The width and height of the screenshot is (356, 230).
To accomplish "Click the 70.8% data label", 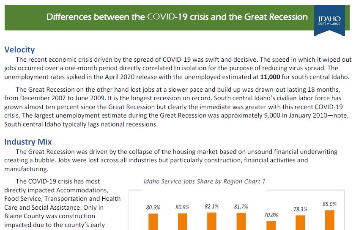I will pos(271,215).
